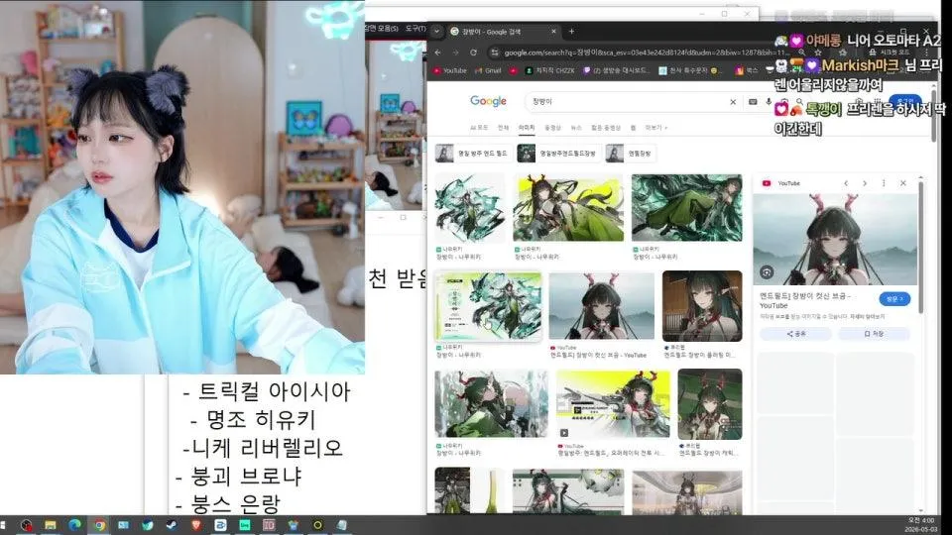Open Brave browser from the taskbar

[196, 525]
